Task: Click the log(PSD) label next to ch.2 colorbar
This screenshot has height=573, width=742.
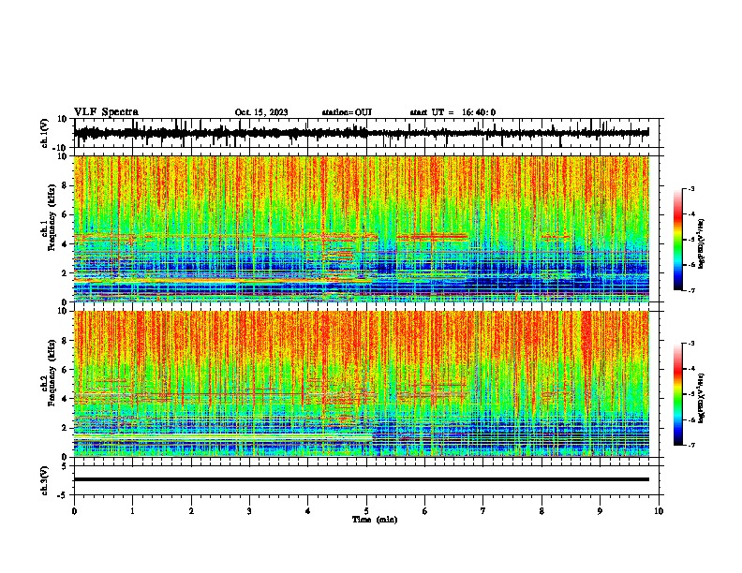Action: [702, 399]
